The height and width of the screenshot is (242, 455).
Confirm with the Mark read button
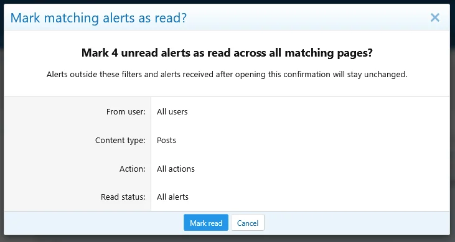pos(206,223)
